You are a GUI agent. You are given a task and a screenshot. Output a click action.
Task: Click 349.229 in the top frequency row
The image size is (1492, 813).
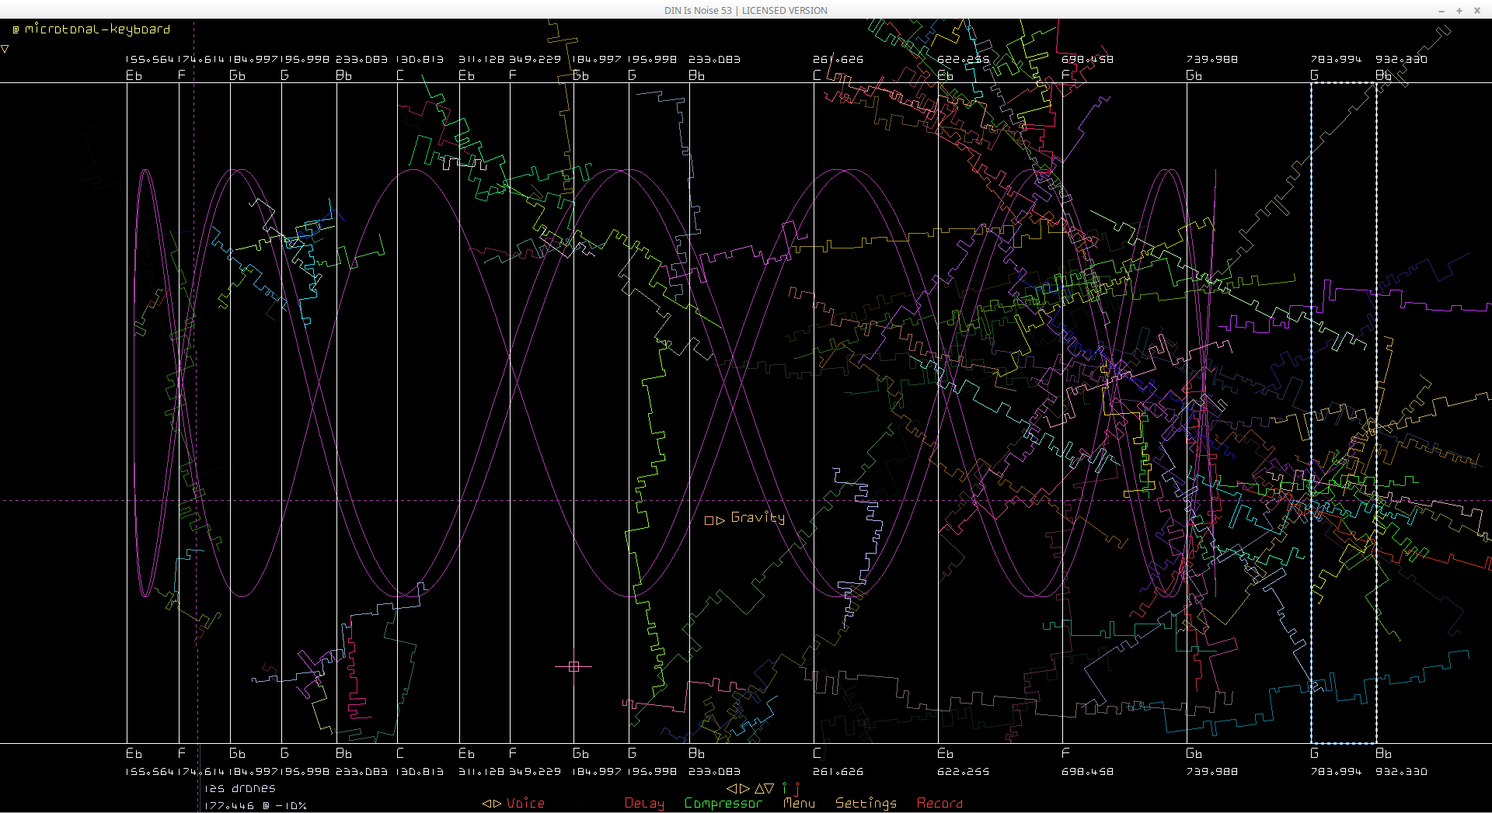pos(535,59)
